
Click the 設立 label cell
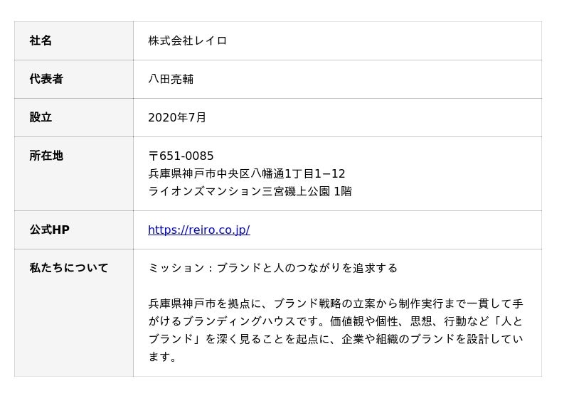tap(74, 117)
